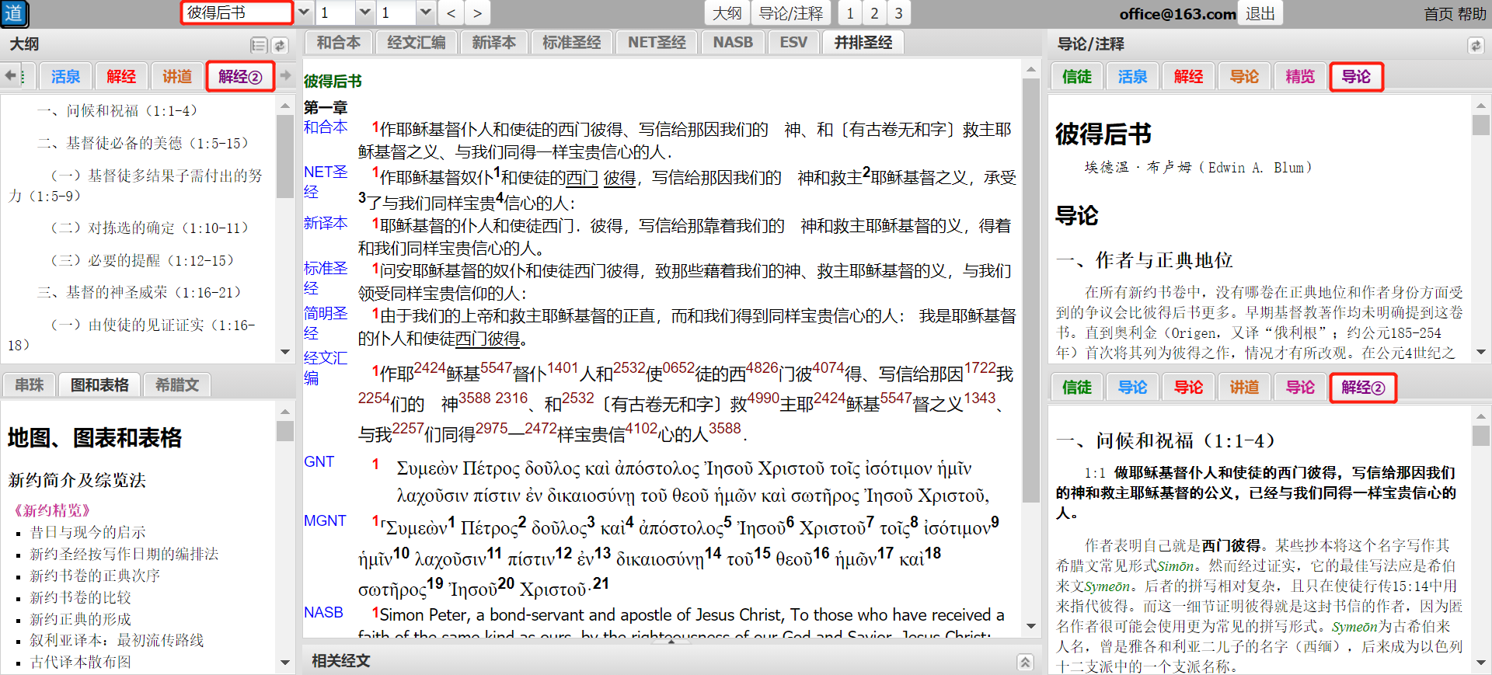This screenshot has width=1492, height=675.
Task: Click the swap icon in 大纲 panel header
Action: click(281, 45)
